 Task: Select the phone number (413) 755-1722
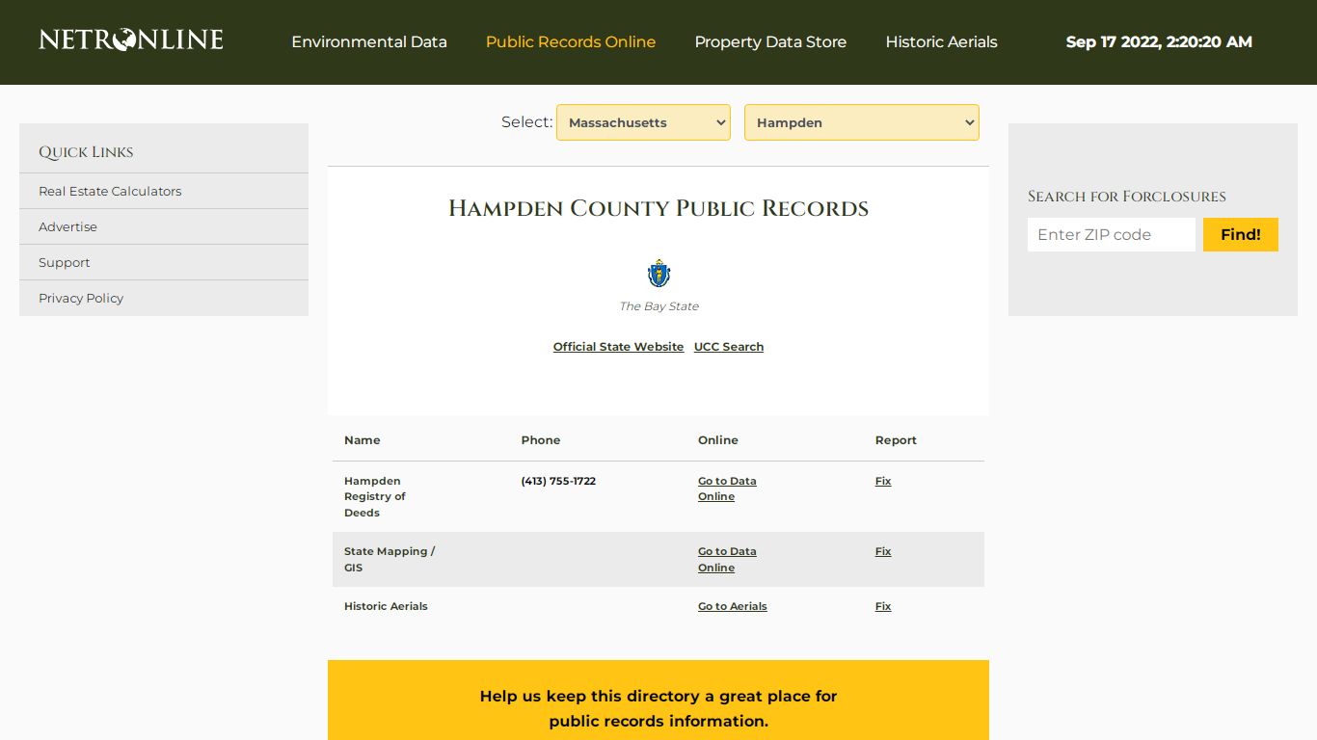[558, 481]
